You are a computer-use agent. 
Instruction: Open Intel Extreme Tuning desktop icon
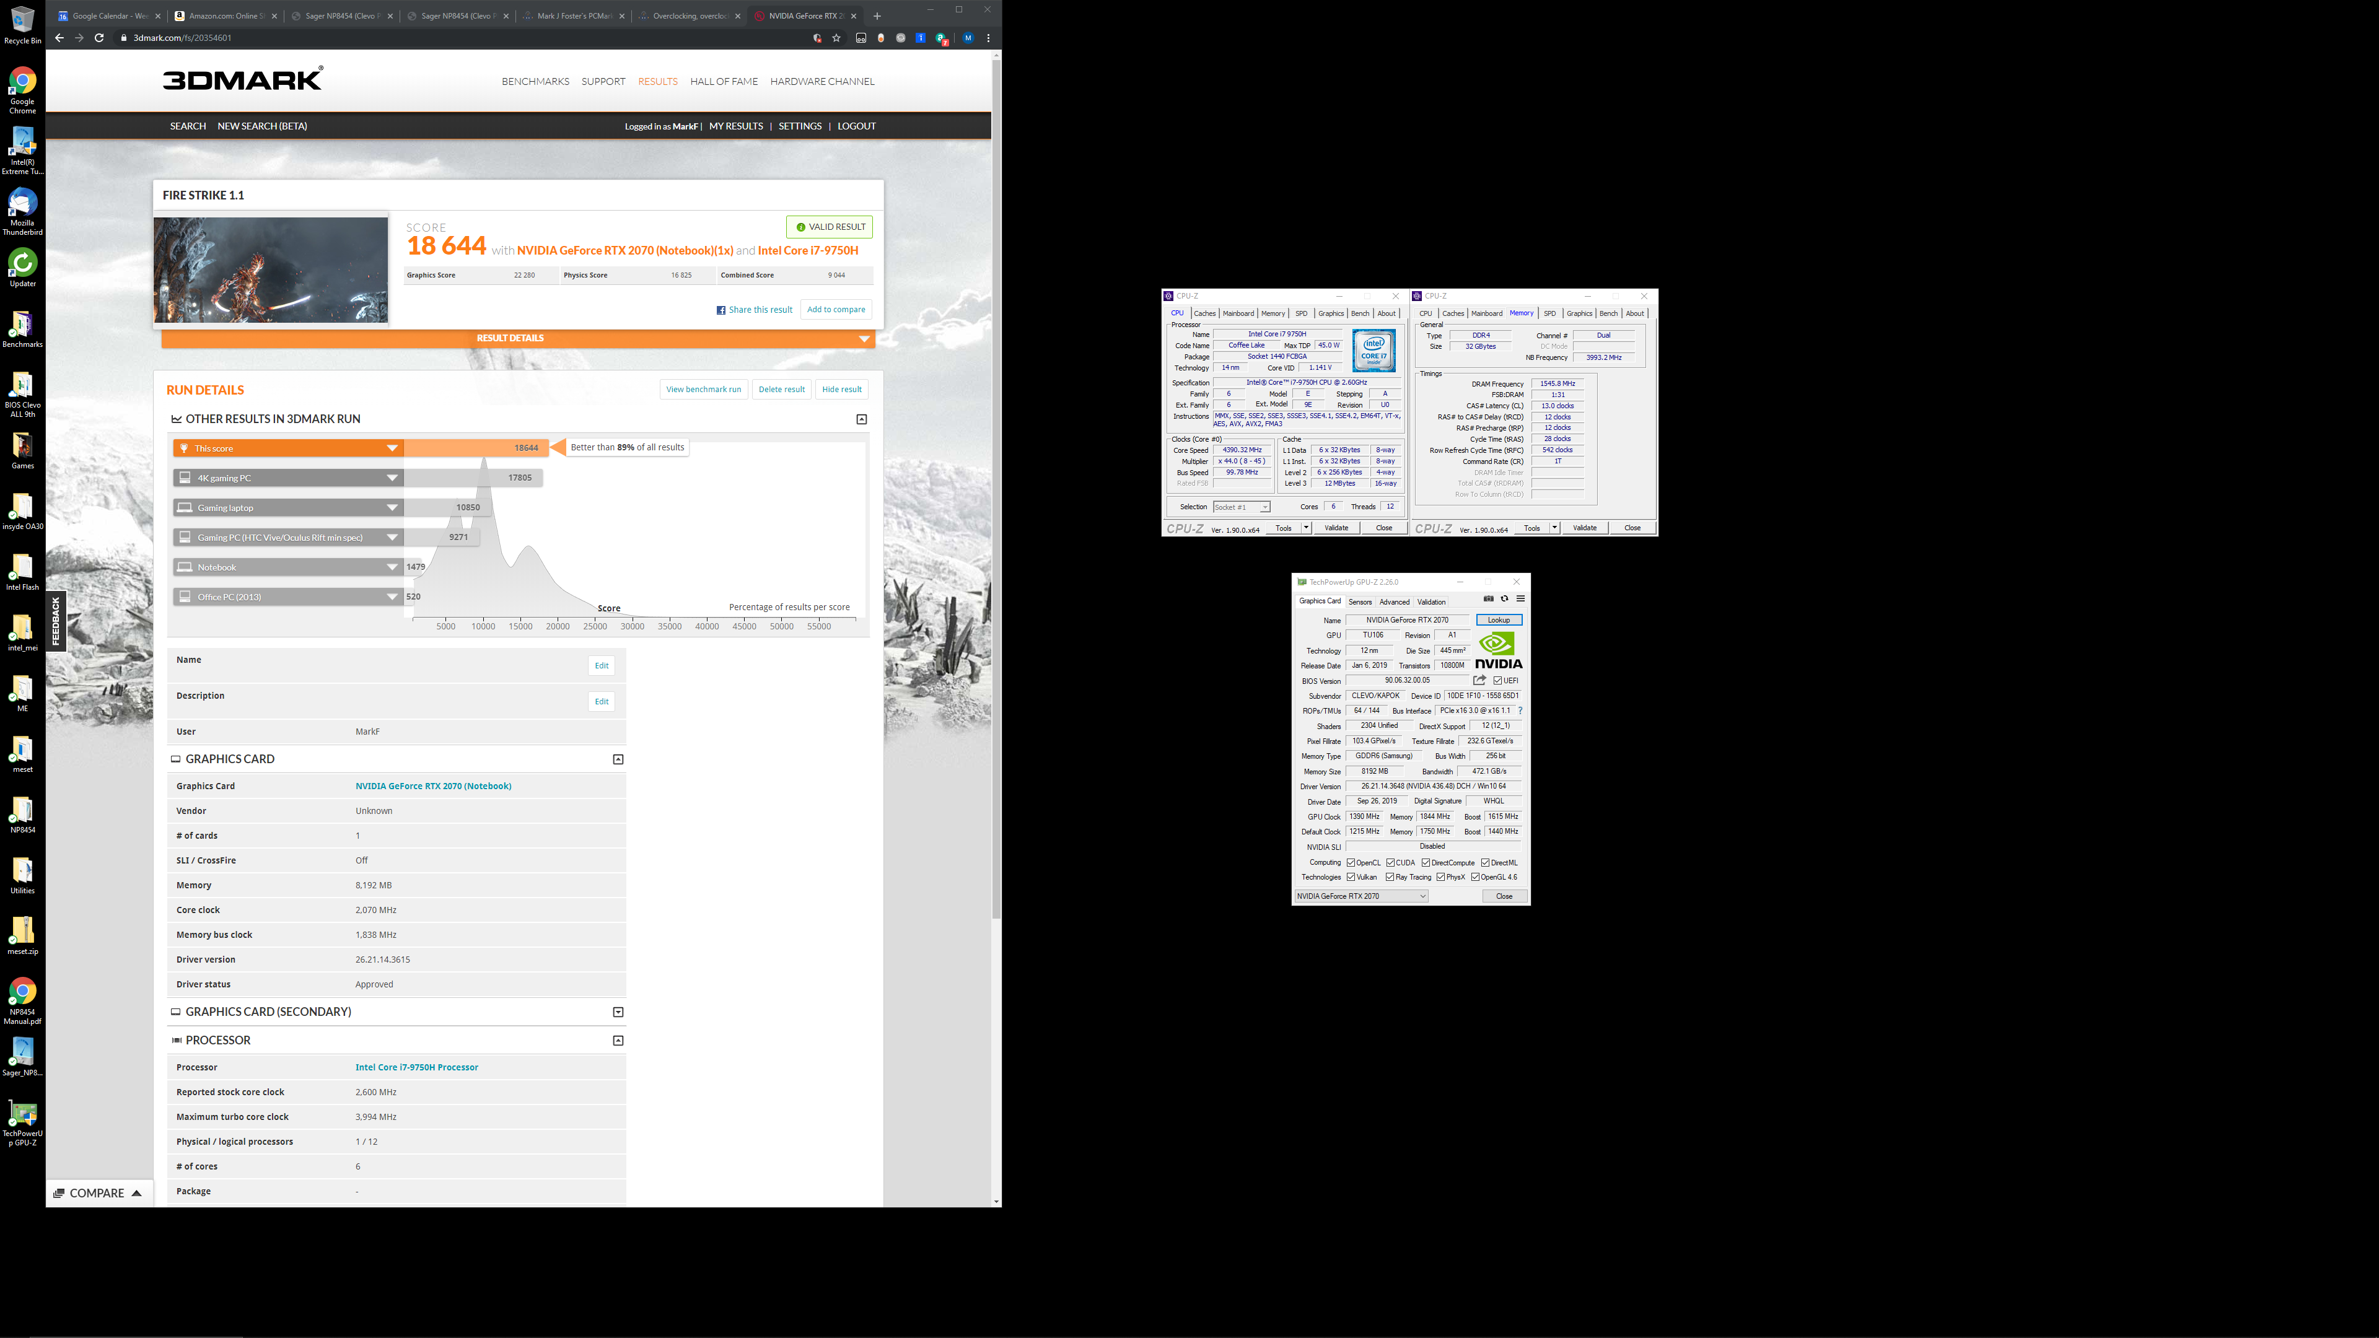(22, 151)
